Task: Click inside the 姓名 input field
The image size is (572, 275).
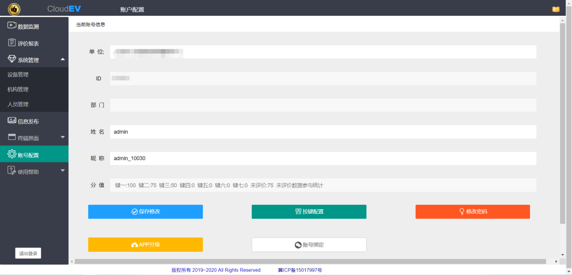Action: pyautogui.click(x=316, y=132)
